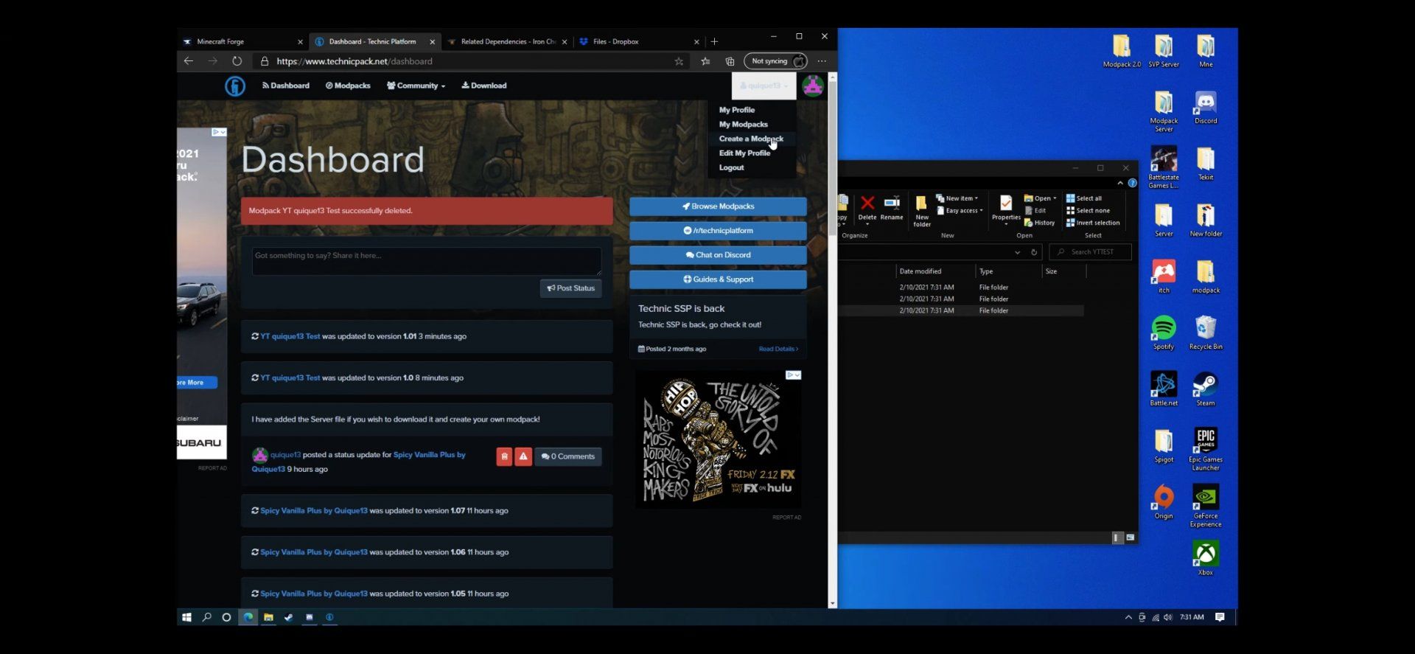Open the New item dropdown in File Explorer
This screenshot has height=654, width=1415.
point(957,198)
